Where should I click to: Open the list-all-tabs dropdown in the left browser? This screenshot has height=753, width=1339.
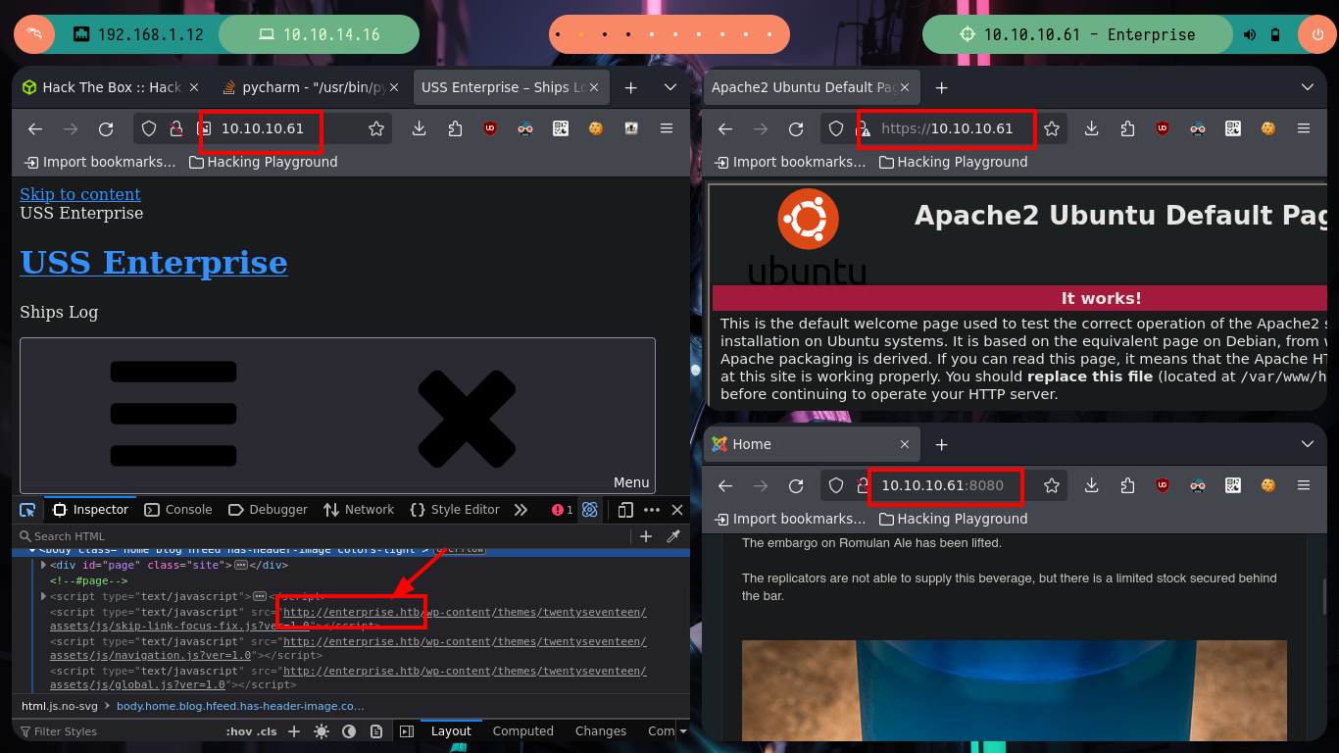click(670, 87)
